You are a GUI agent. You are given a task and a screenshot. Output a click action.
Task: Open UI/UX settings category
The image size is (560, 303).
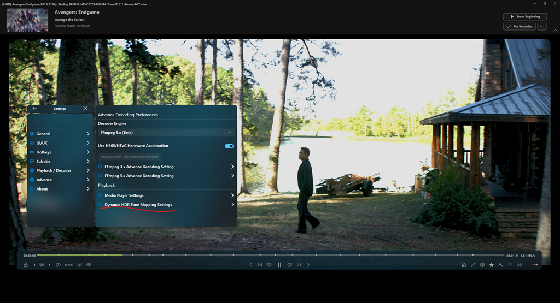[x=60, y=143]
